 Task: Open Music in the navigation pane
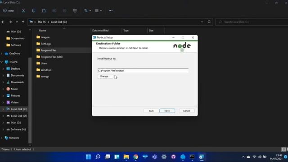(x=12, y=89)
